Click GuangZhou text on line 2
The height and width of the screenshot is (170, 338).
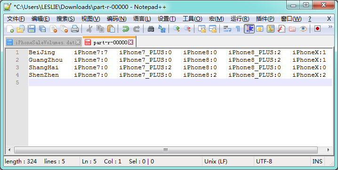point(46,60)
